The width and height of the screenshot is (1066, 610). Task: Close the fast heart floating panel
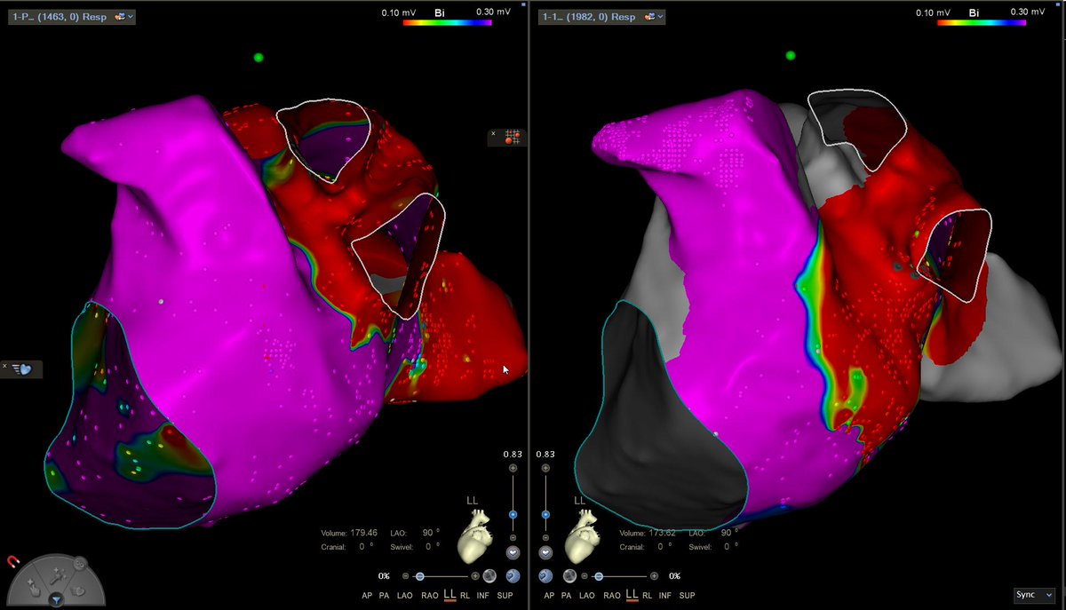5,366
